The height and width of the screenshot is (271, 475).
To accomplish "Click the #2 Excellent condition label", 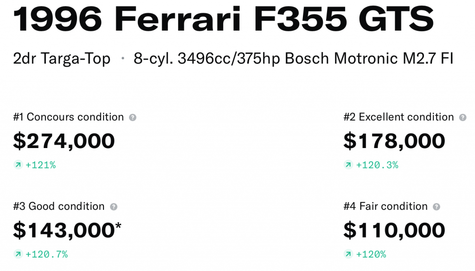I will tap(398, 117).
